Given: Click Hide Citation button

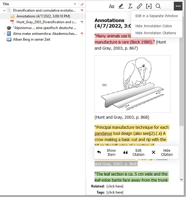Looking at the screenshot, I should pyautogui.click(x=162, y=153).
